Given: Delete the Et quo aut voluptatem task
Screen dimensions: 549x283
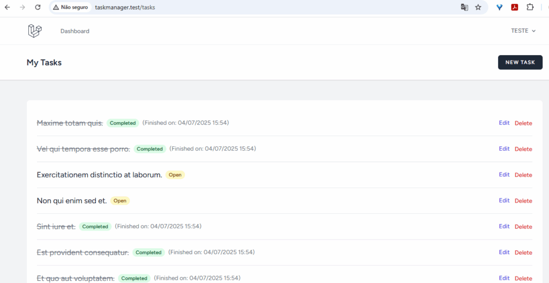Looking at the screenshot, I should 523,279.
